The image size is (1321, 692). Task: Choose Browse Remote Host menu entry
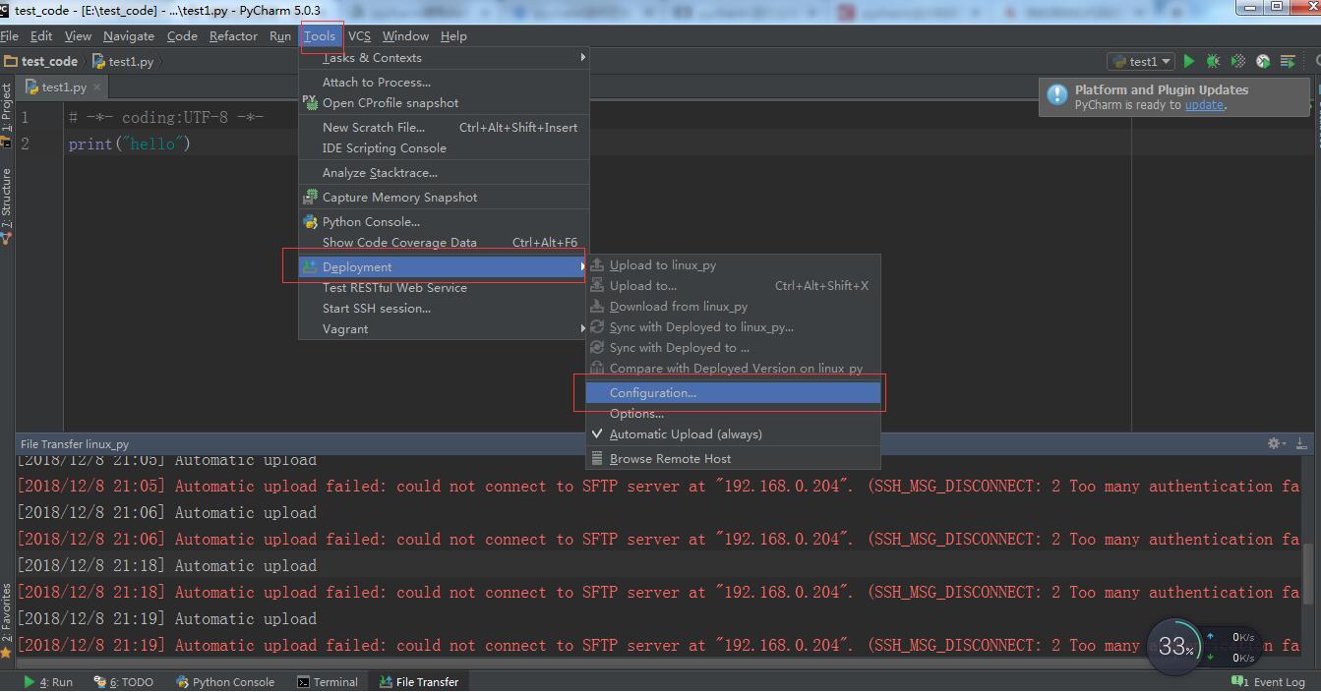click(x=670, y=459)
